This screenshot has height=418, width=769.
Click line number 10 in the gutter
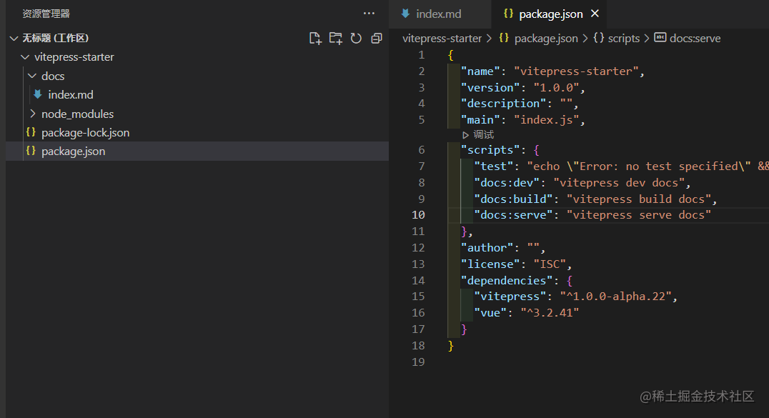(x=418, y=215)
